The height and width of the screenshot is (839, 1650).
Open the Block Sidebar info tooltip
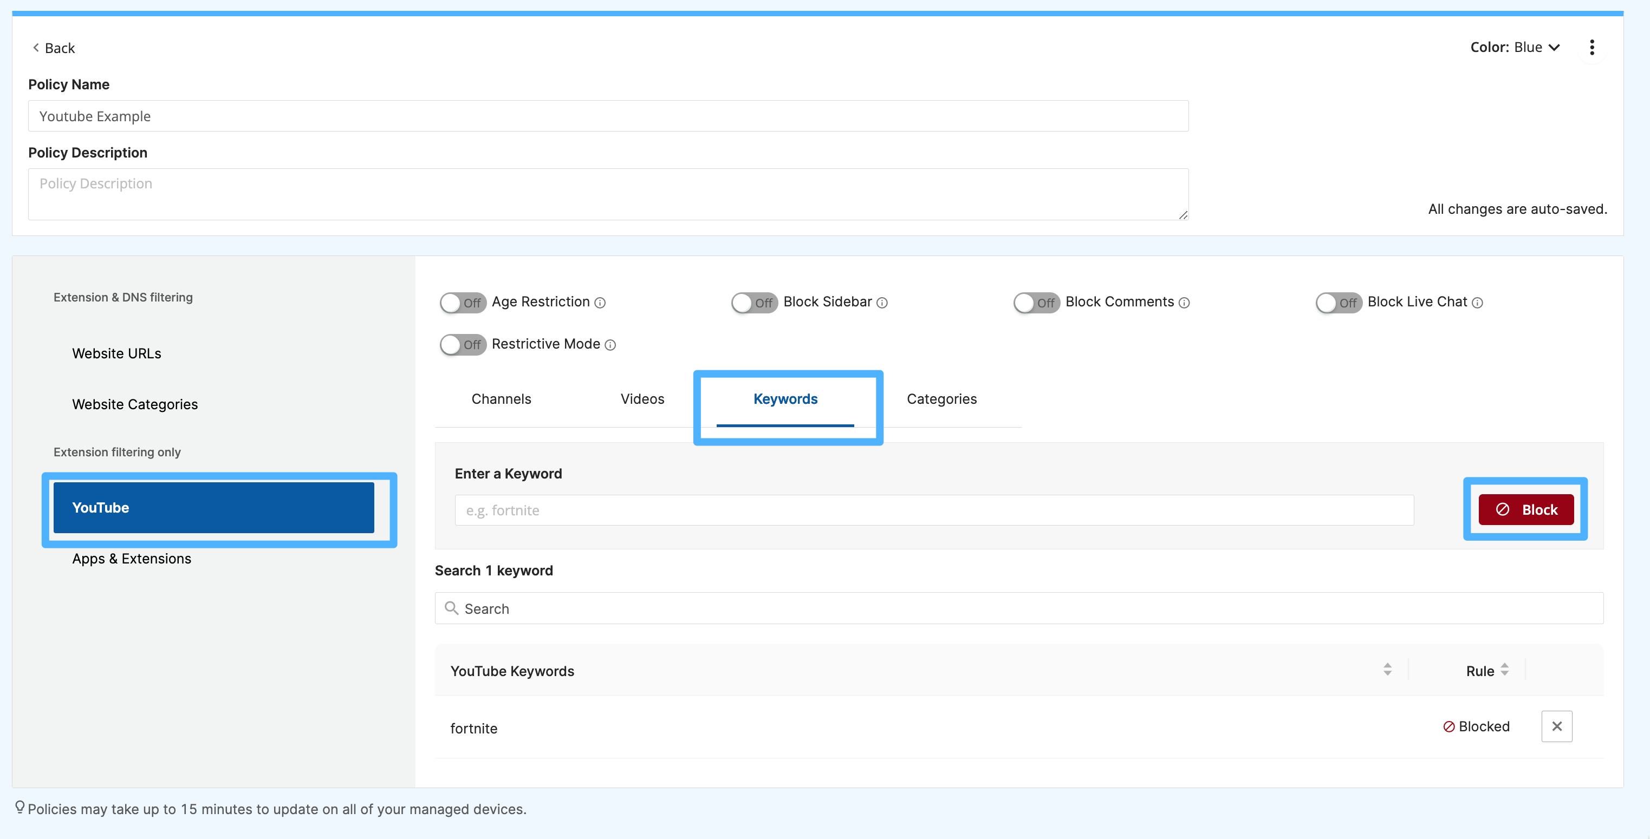click(x=882, y=302)
